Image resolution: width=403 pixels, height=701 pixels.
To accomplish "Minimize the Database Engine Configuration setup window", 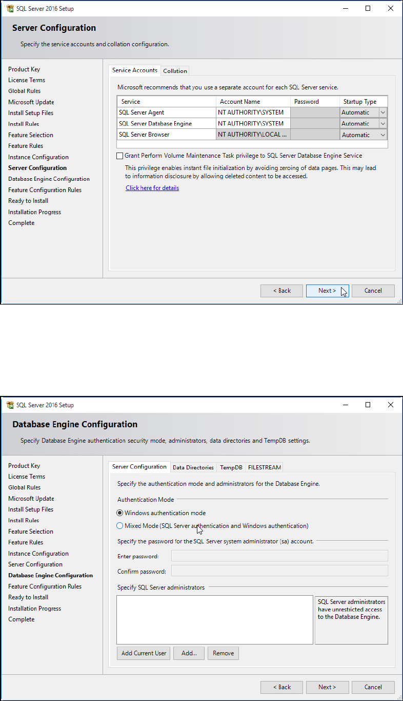I will coord(345,405).
